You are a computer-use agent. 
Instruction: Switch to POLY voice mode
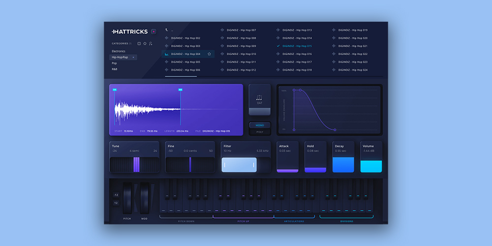pos(259,132)
